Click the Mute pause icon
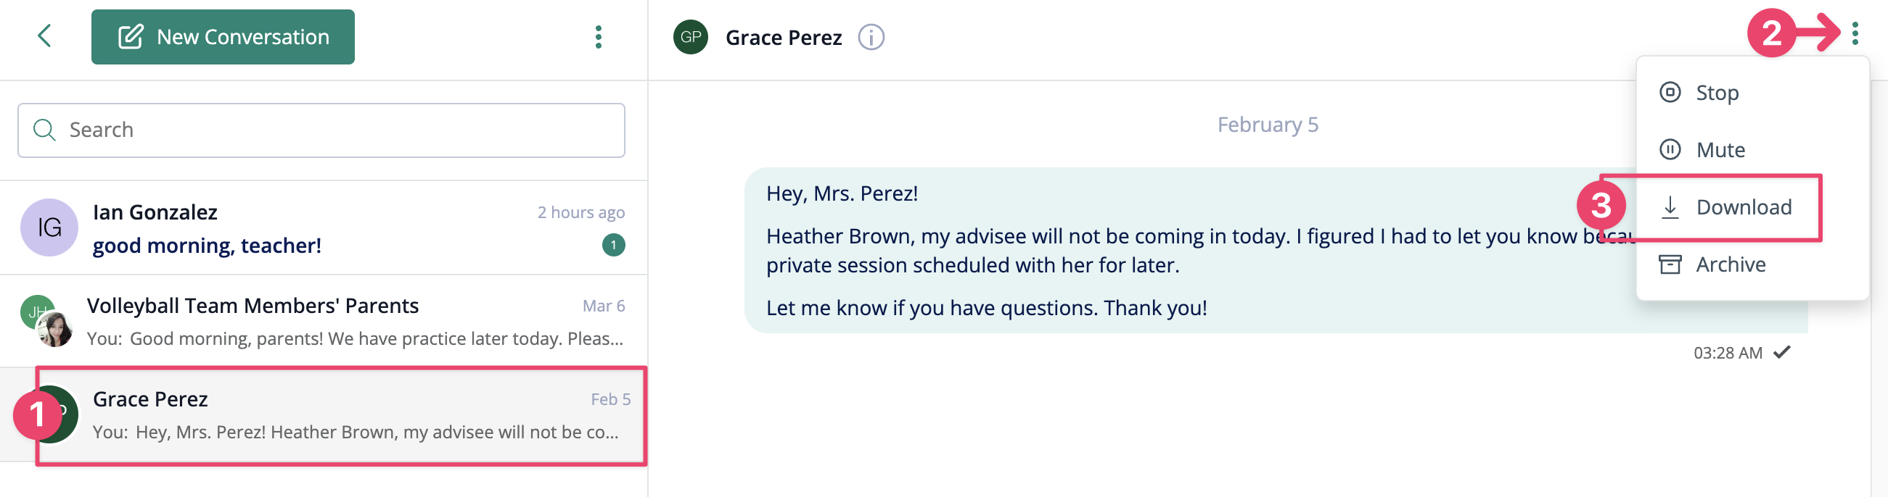The image size is (1888, 497). tap(1670, 149)
